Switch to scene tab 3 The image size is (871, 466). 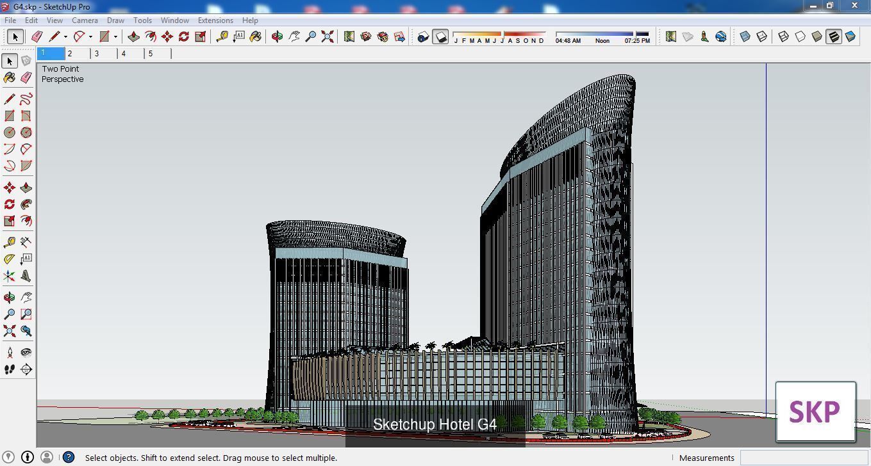pyautogui.click(x=96, y=54)
